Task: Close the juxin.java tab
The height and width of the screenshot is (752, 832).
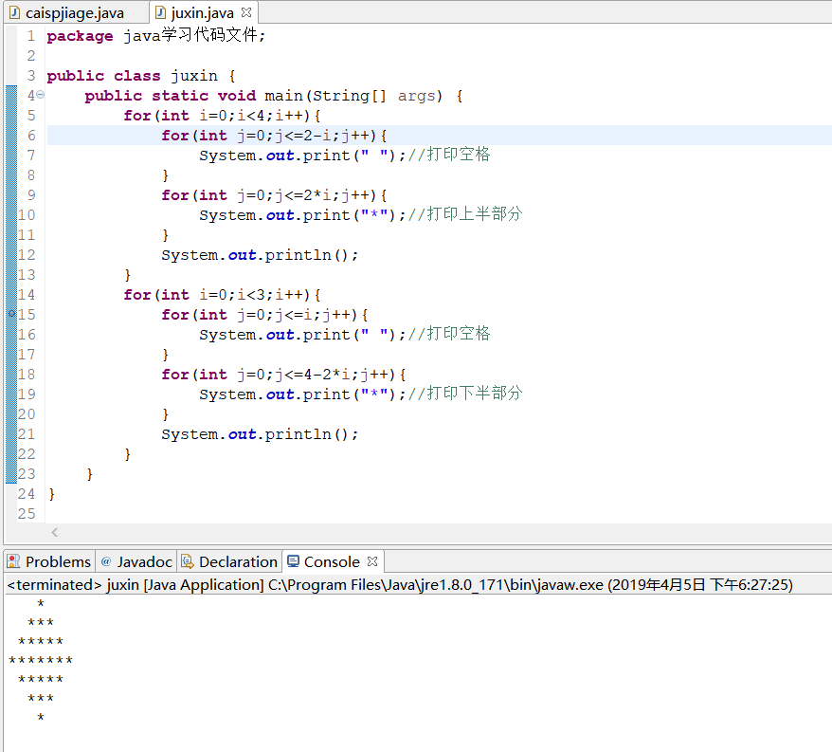Action: [x=246, y=11]
